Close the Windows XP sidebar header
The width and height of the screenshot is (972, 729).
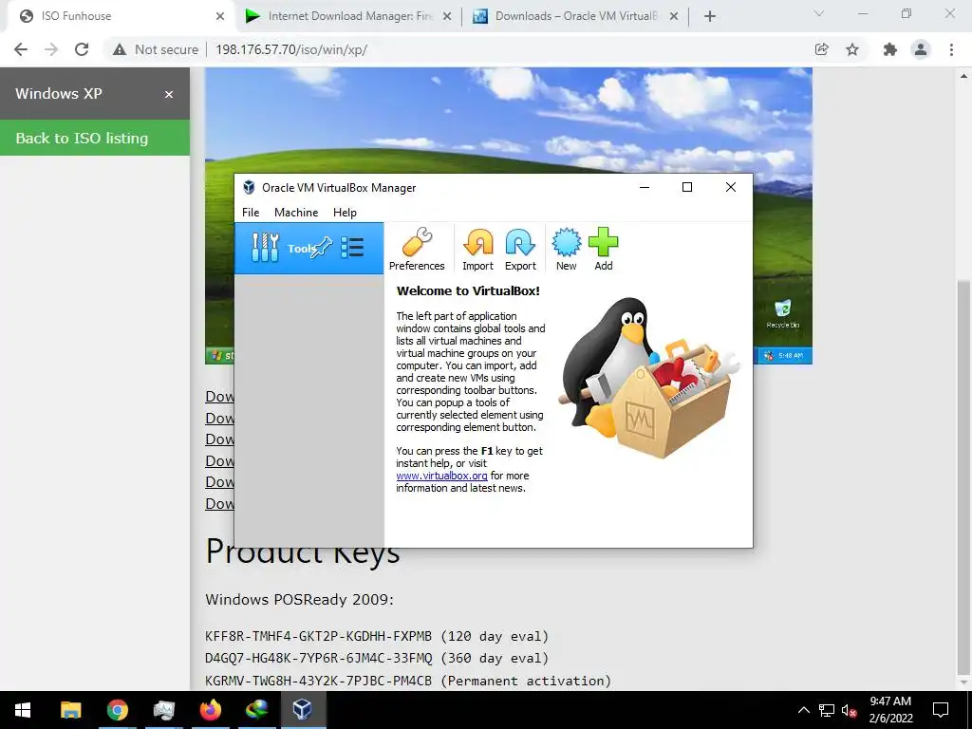[169, 94]
